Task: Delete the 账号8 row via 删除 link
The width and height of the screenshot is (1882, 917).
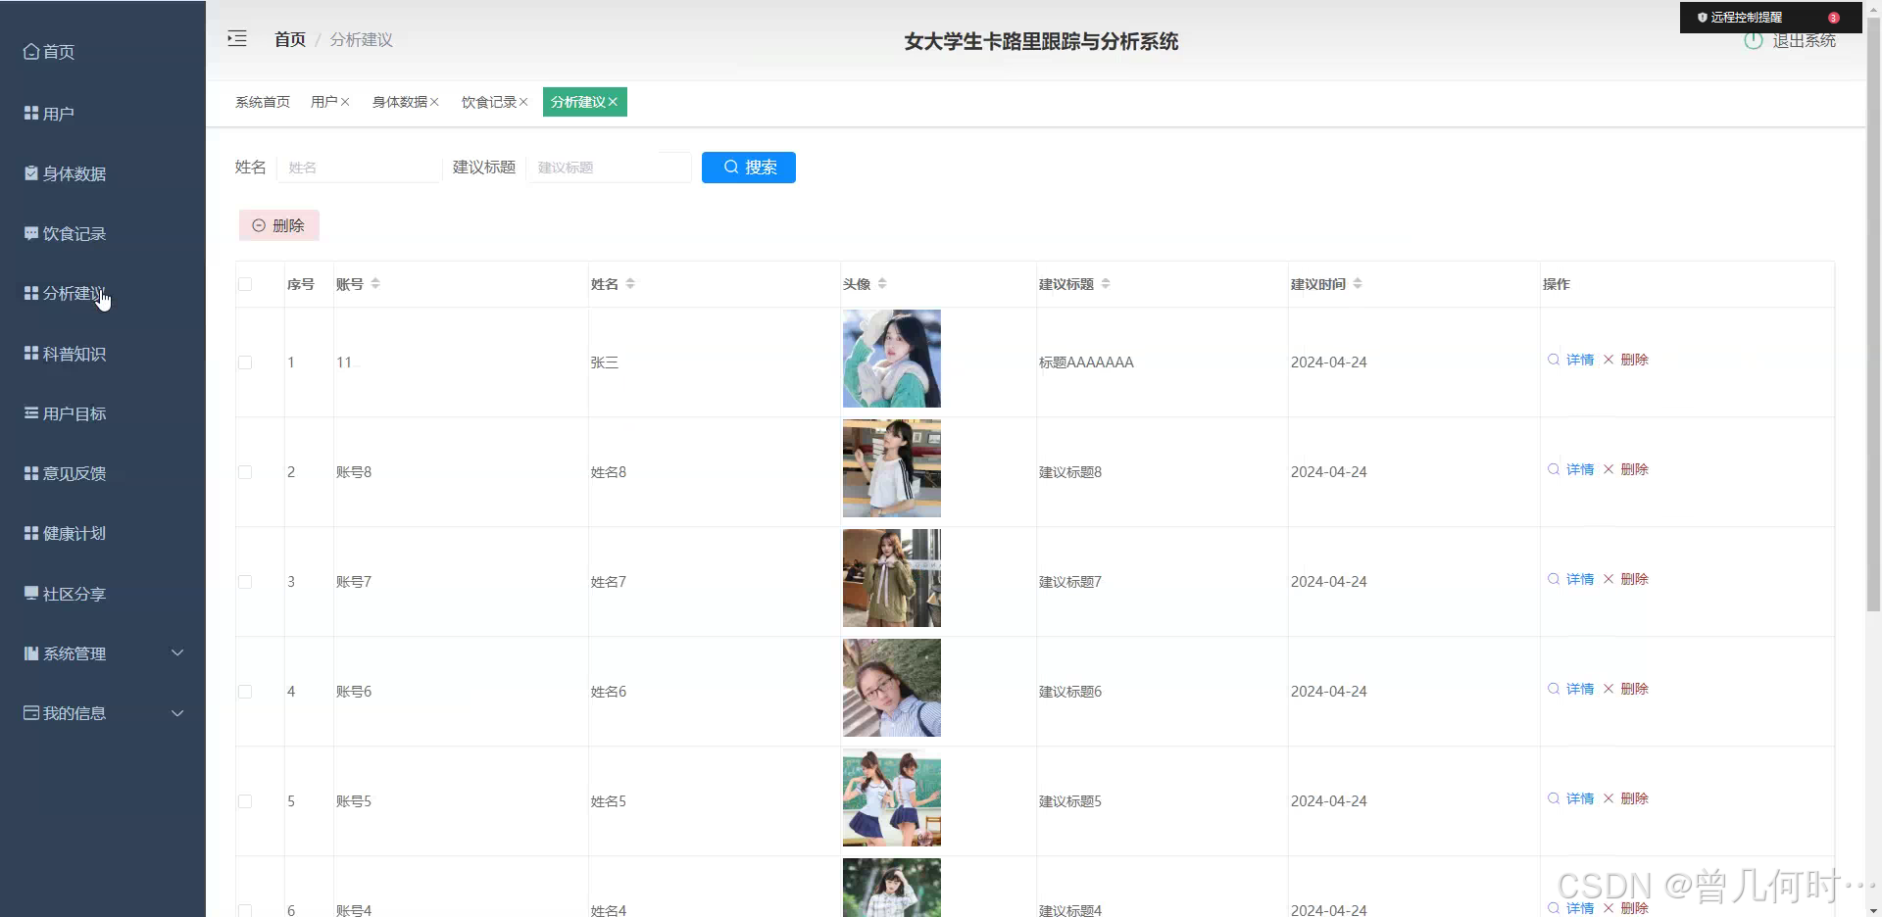Action: (x=1626, y=469)
